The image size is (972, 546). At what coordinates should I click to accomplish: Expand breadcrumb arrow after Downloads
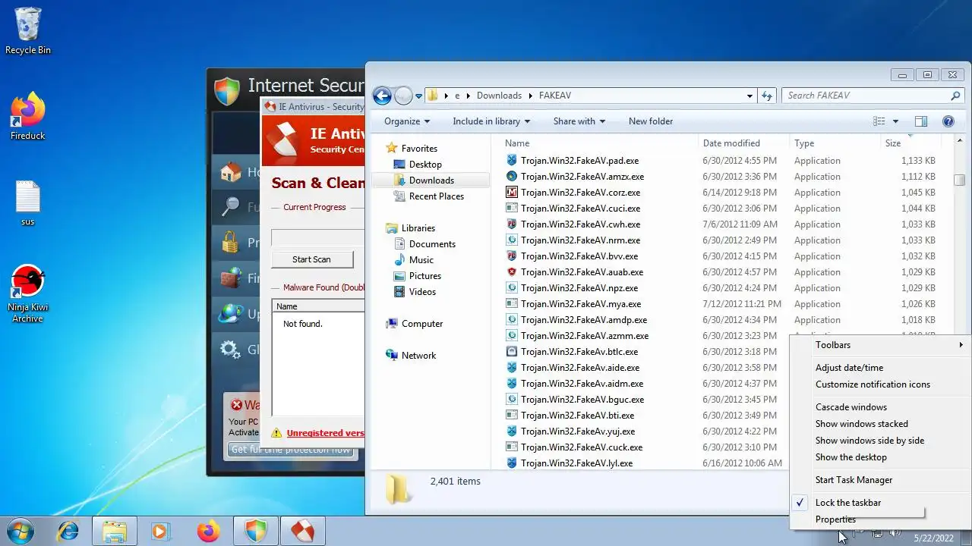coord(531,96)
